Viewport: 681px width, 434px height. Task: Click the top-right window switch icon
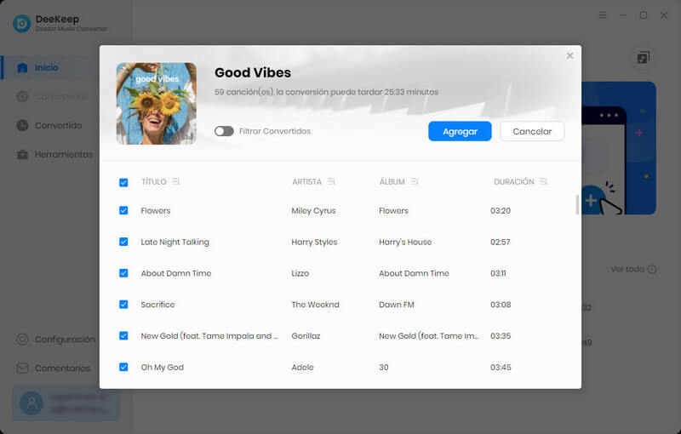coord(643,58)
